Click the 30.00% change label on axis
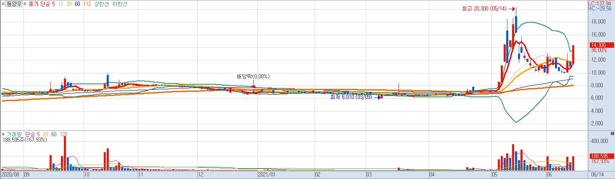The width and height of the screenshot is (615, 179). (x=599, y=50)
